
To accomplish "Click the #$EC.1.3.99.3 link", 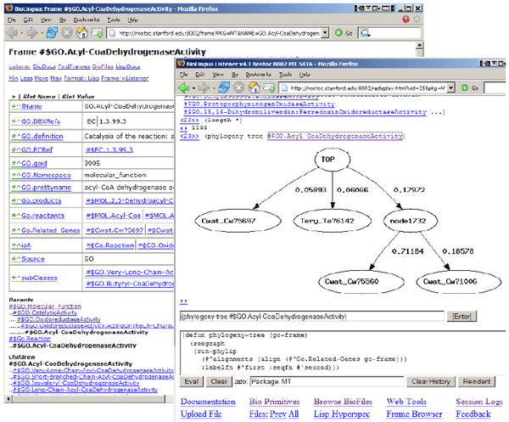I will (109, 149).
